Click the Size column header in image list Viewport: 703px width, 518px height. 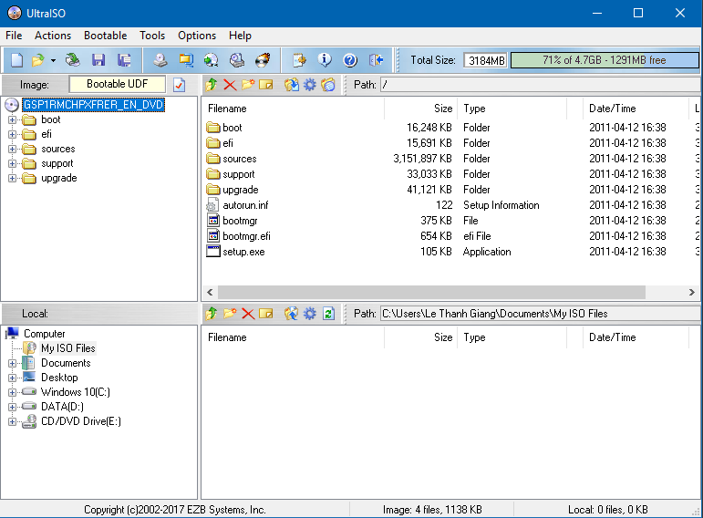(421, 109)
